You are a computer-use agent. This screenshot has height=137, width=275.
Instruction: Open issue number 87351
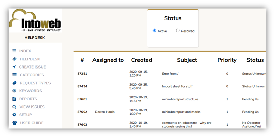[x=82, y=74]
